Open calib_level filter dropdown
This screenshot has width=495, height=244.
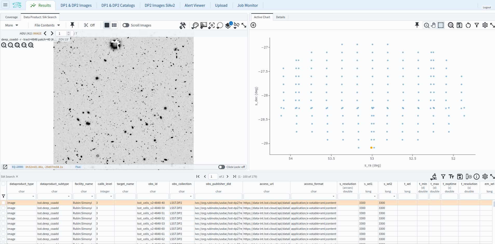point(111,197)
